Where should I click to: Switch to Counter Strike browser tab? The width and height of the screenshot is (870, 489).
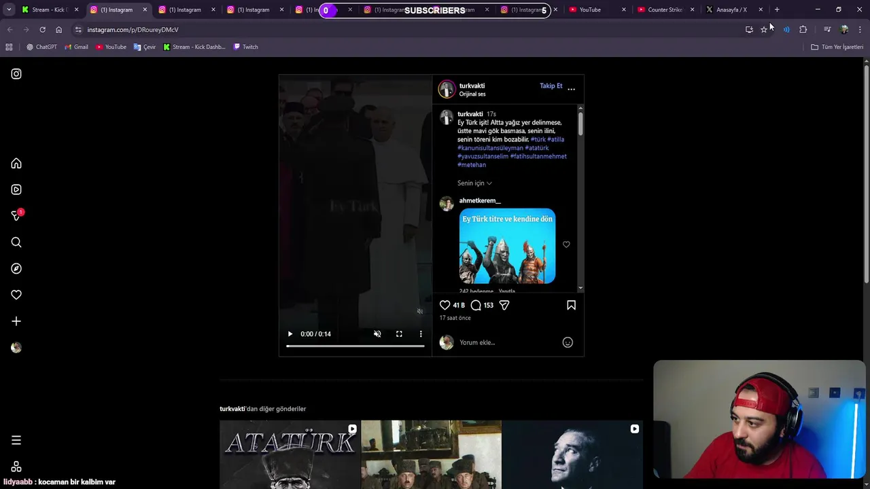tap(665, 10)
